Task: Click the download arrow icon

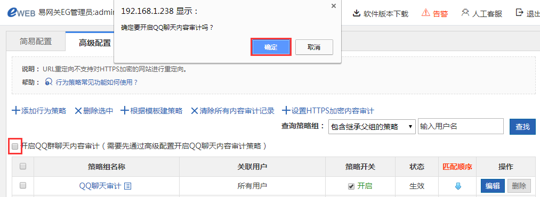Action: point(357,13)
